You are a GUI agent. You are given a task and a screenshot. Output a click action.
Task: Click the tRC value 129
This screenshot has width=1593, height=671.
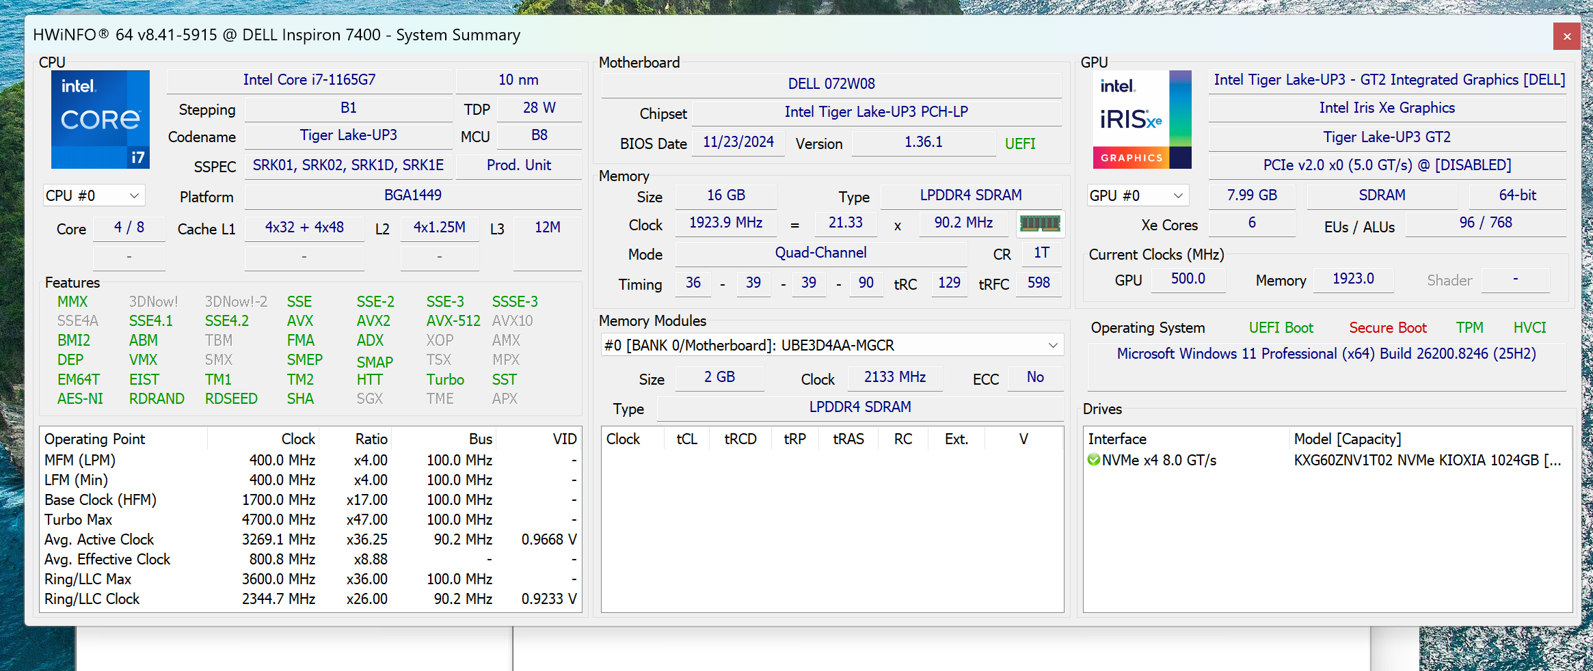pos(949,283)
